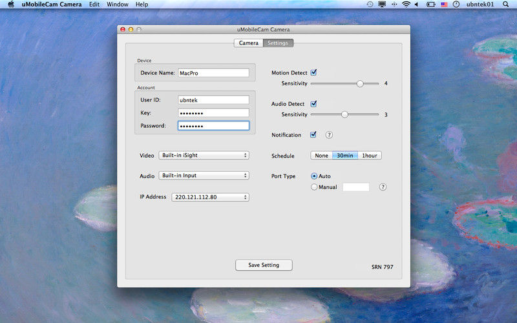Viewport: 517px width, 323px height.
Task: Switch to the Camera tab
Action: [249, 43]
